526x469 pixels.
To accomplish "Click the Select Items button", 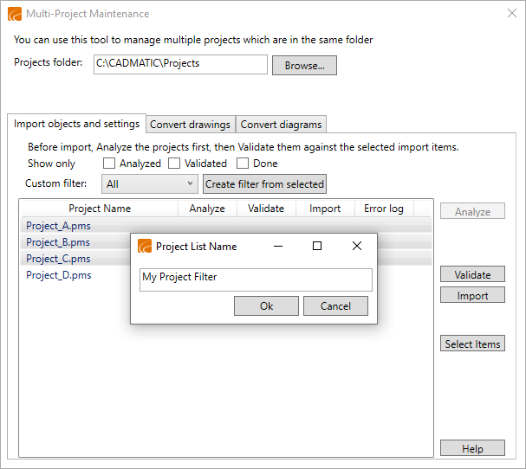I will 472,344.
